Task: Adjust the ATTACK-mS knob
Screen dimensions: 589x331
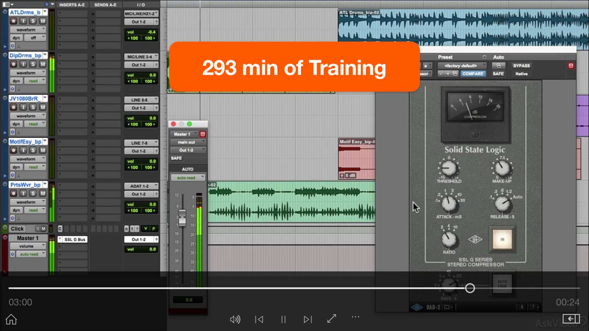Action: click(x=449, y=203)
